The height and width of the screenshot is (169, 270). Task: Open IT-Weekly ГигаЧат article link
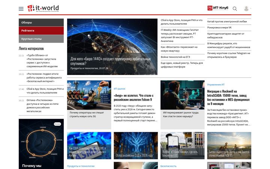tap(180, 35)
